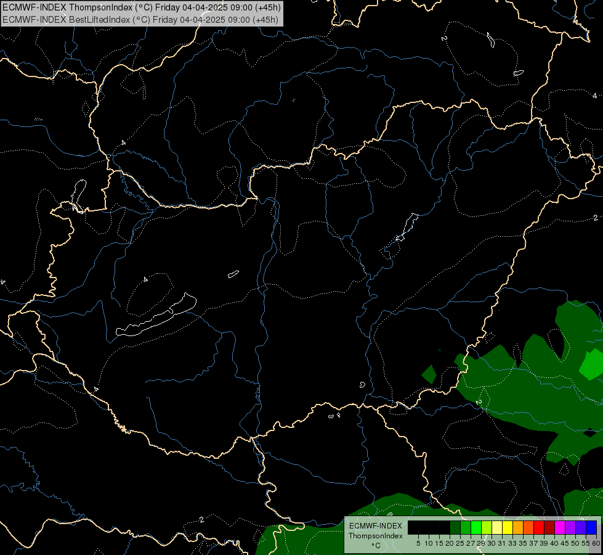The image size is (603, 555).
Task: Click the legend's ThompsonIndex label
Action: (376, 536)
